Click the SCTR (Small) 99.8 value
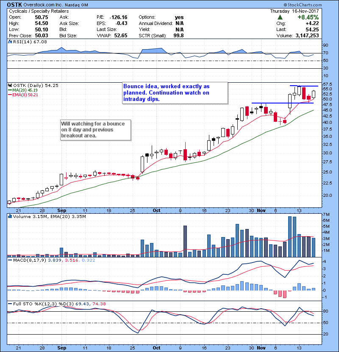 [180, 35]
